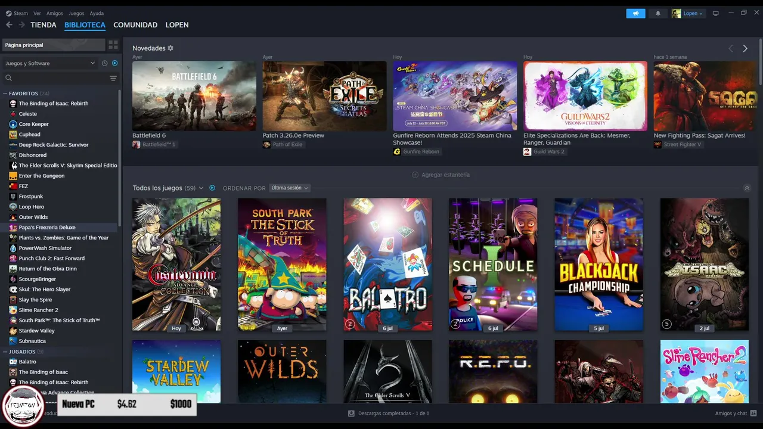Click the Guild Wars 2 game icon
Screen dimensions: 763x429
pyautogui.click(x=527, y=152)
